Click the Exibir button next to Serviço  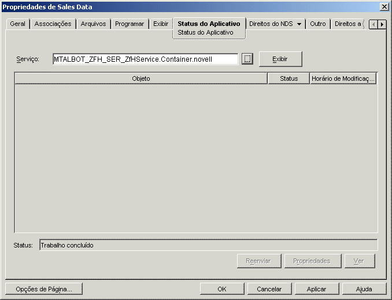point(280,59)
